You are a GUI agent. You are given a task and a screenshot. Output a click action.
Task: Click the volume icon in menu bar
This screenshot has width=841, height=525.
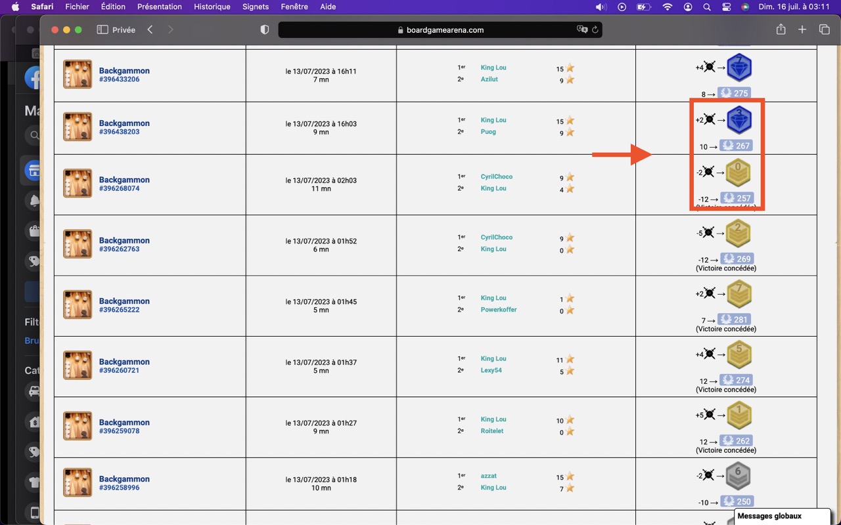(601, 7)
